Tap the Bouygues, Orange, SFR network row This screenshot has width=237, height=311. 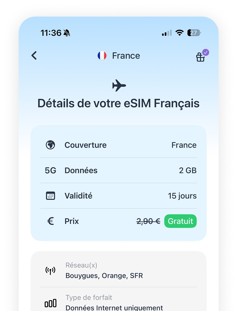[x=119, y=271]
